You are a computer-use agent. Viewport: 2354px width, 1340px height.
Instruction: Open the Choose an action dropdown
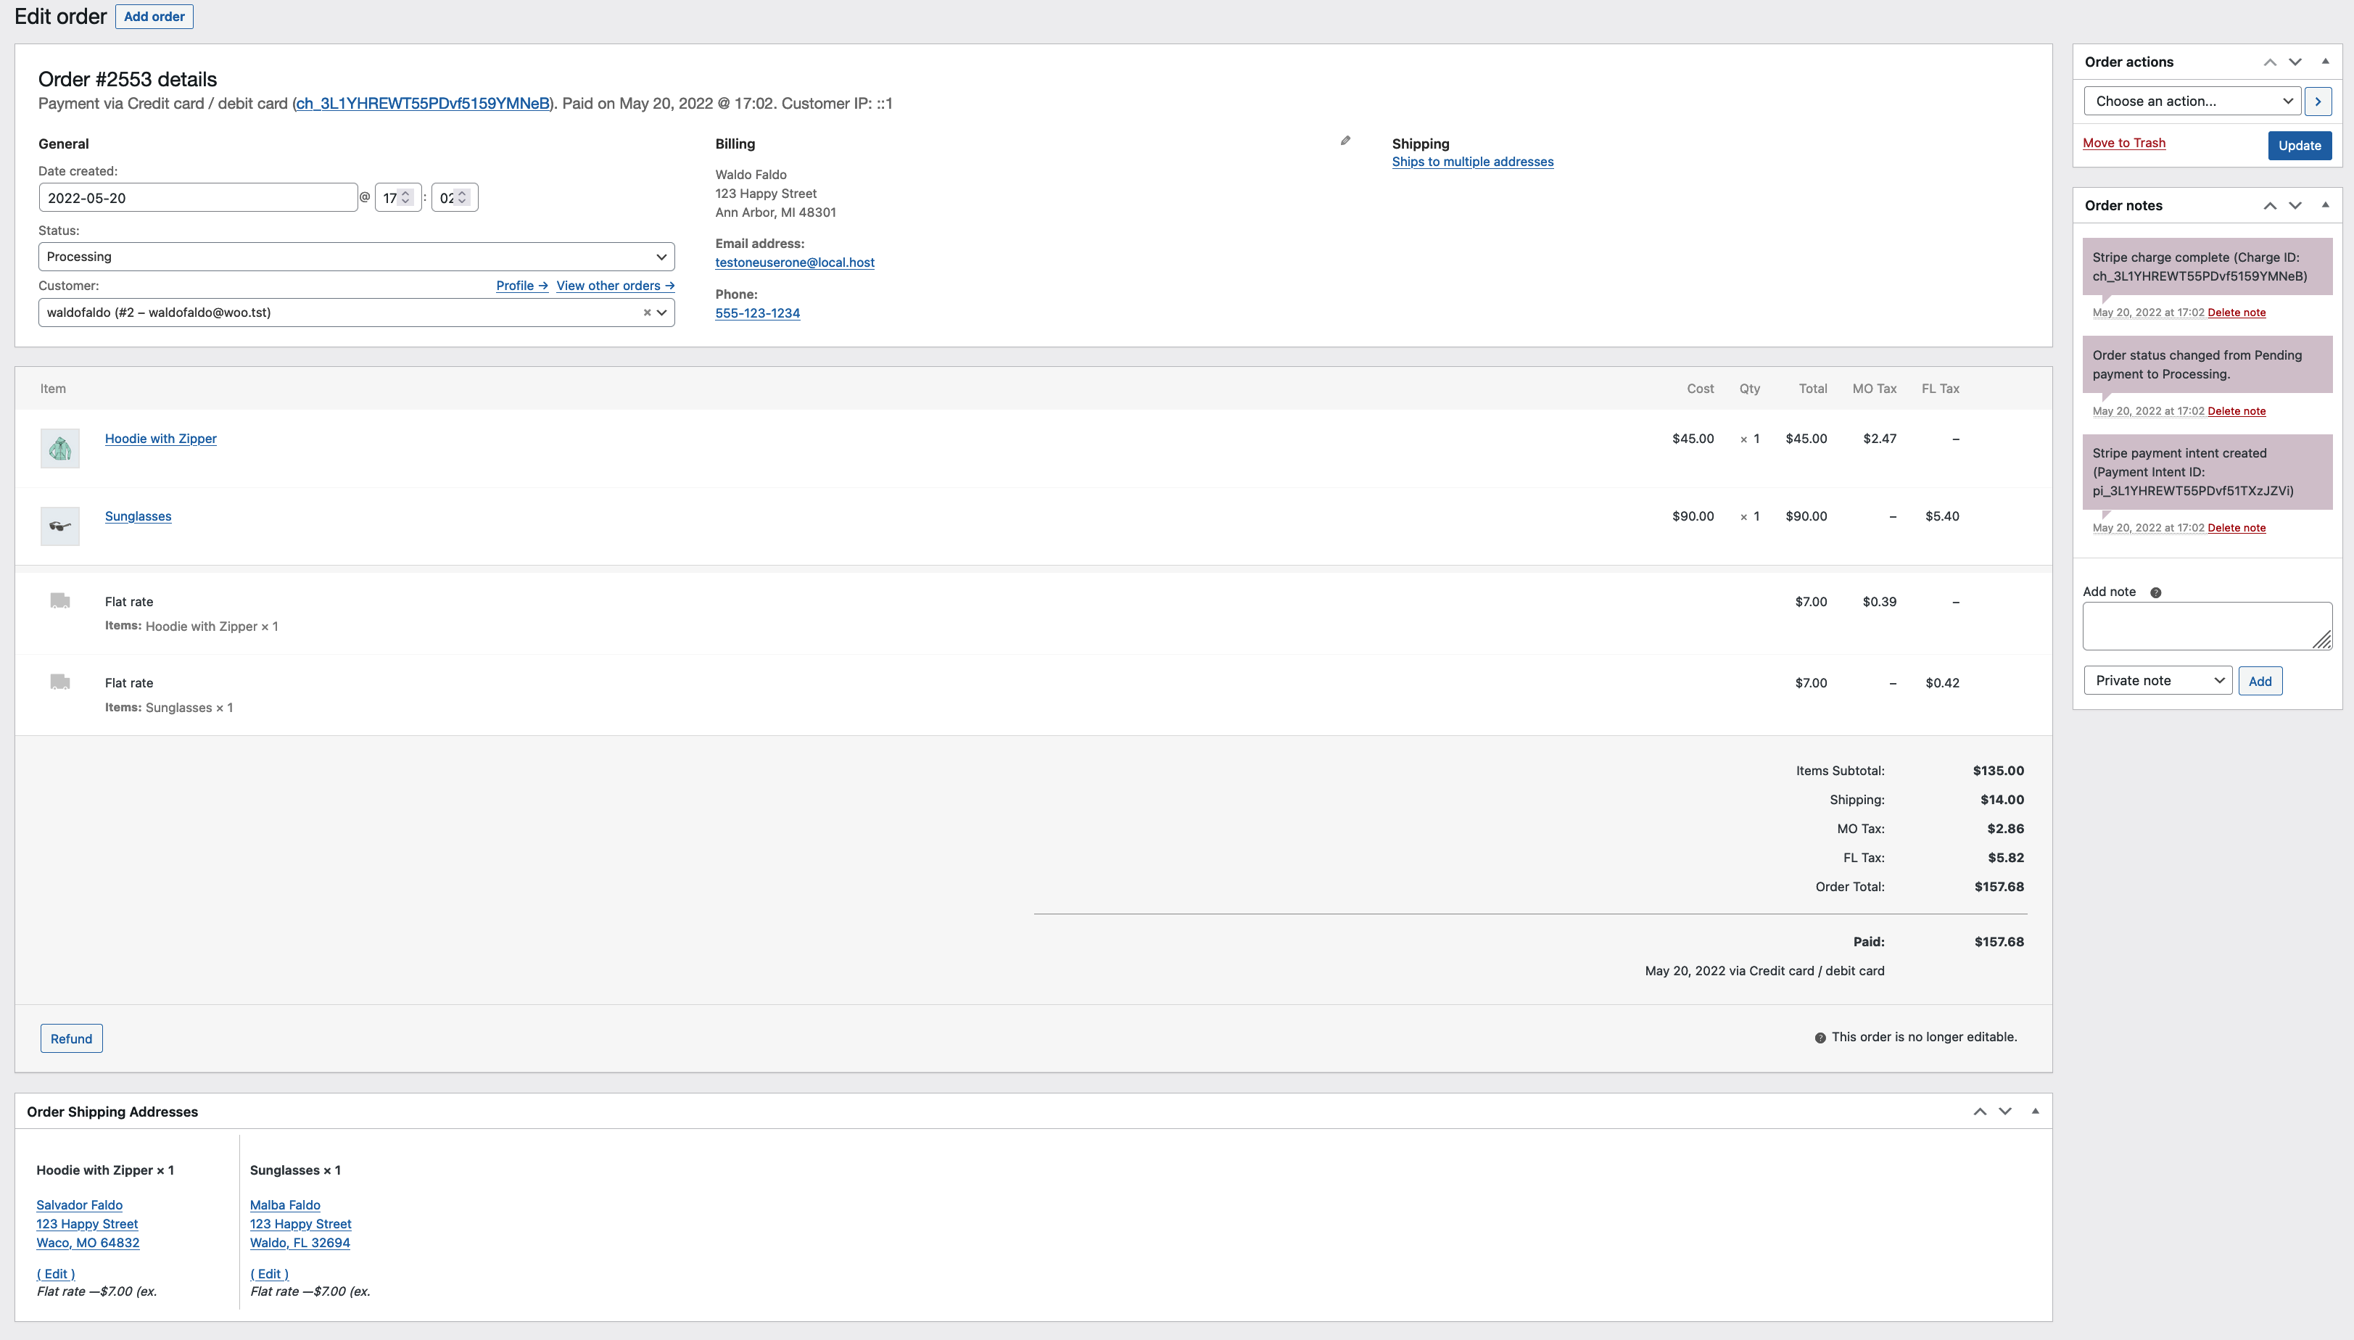tap(2189, 102)
